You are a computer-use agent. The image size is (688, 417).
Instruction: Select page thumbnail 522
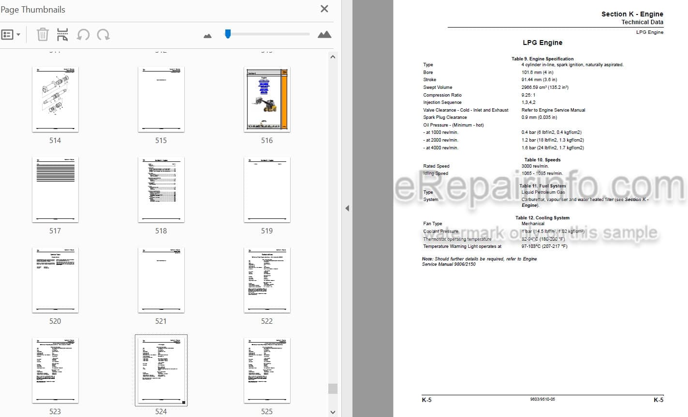click(267, 280)
